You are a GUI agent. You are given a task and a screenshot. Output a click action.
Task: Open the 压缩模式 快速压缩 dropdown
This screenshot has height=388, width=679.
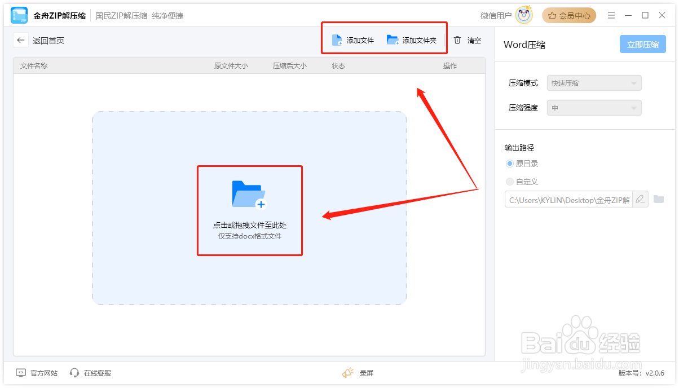[594, 83]
